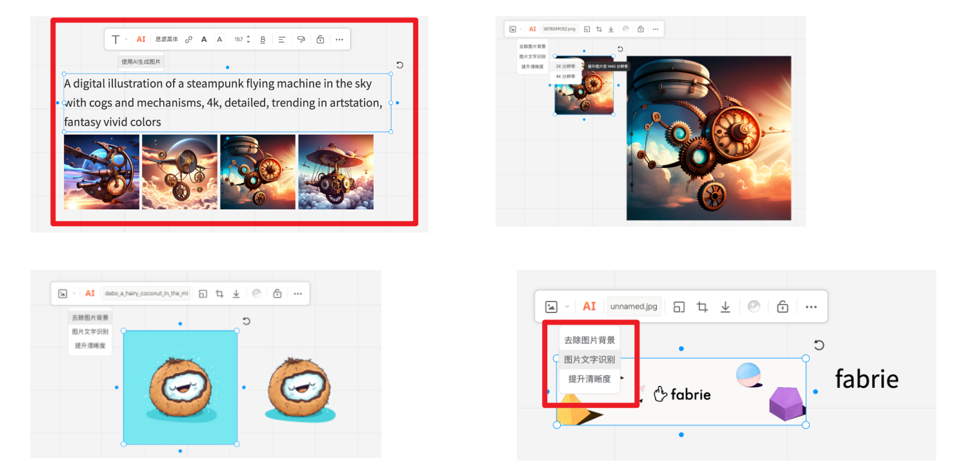The width and height of the screenshot is (966, 469).
Task: Toggle the lock icon in 3878249052.png toolbar
Action: point(640,29)
